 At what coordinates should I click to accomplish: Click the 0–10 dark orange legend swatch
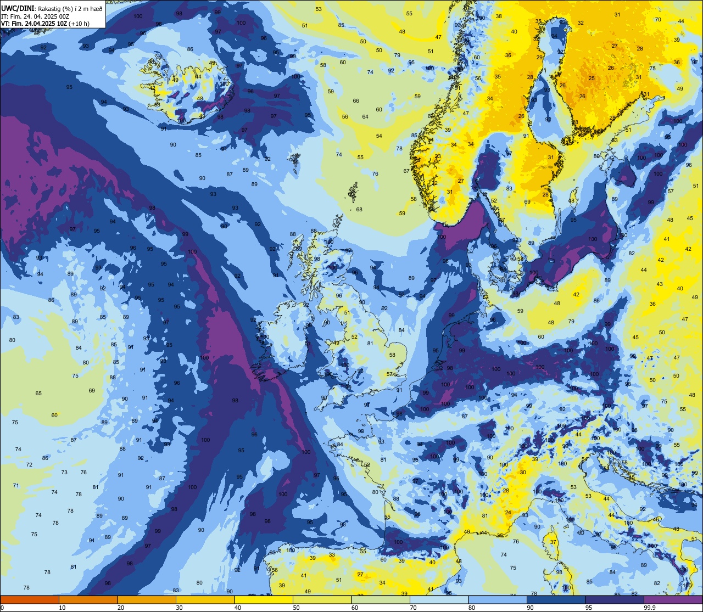pyautogui.click(x=30, y=600)
